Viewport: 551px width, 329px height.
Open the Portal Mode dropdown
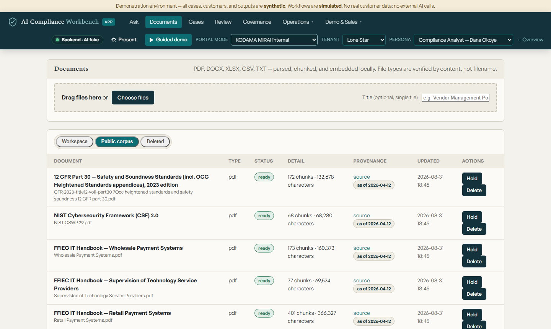pos(274,40)
